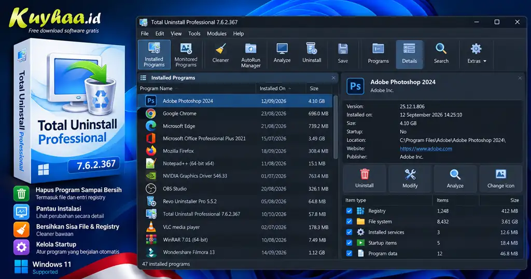The width and height of the screenshot is (531, 279).
Task: Open the View menu
Action: 176,34
